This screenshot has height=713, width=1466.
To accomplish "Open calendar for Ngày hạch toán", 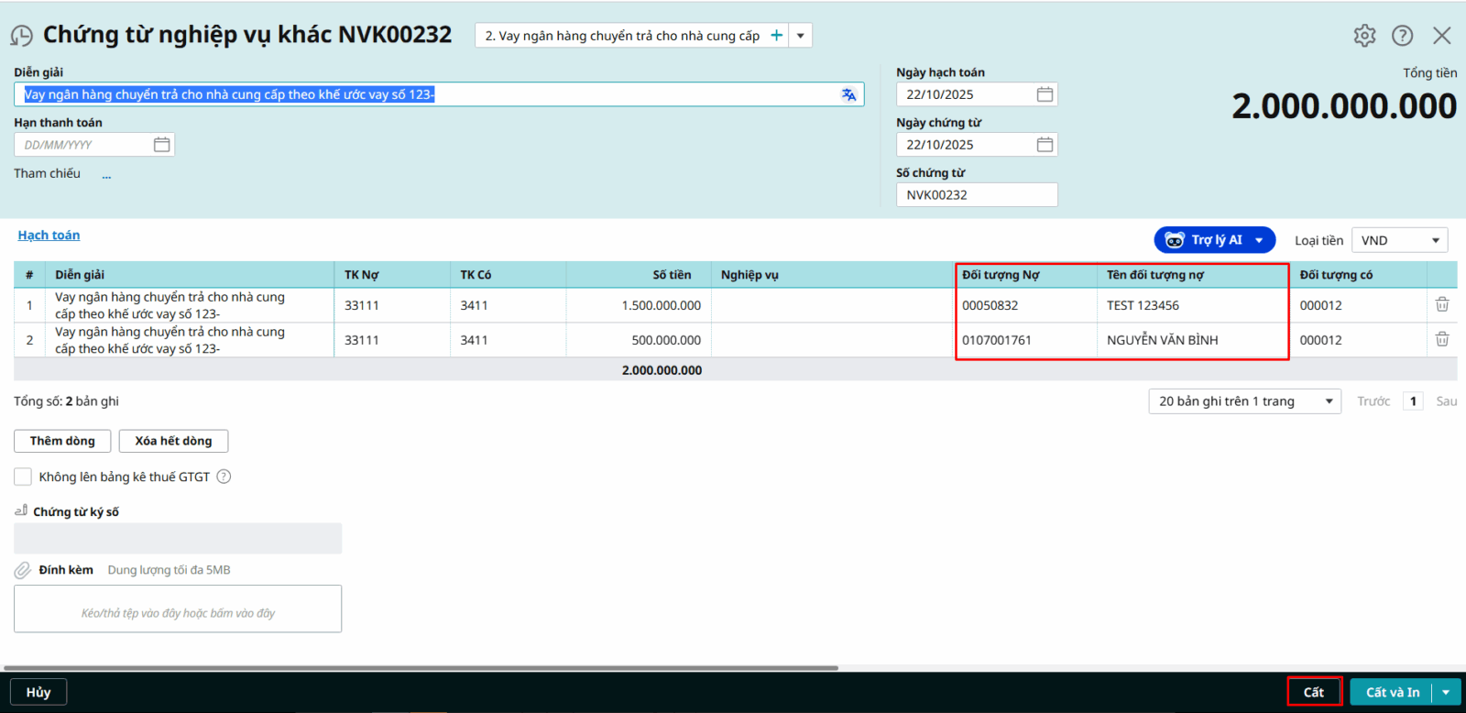I will click(1045, 94).
